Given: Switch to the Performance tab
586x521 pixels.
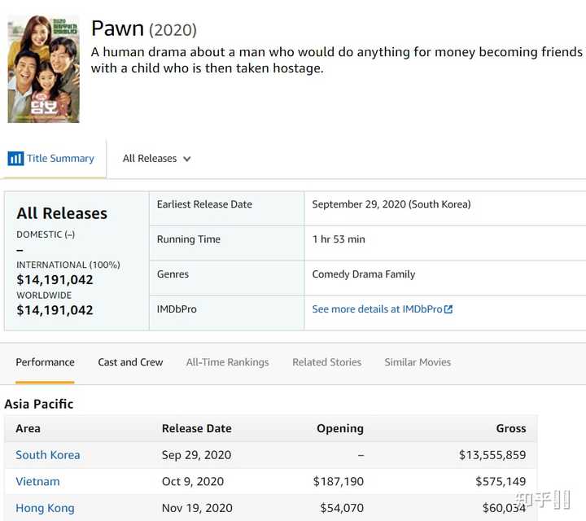Looking at the screenshot, I should [45, 362].
